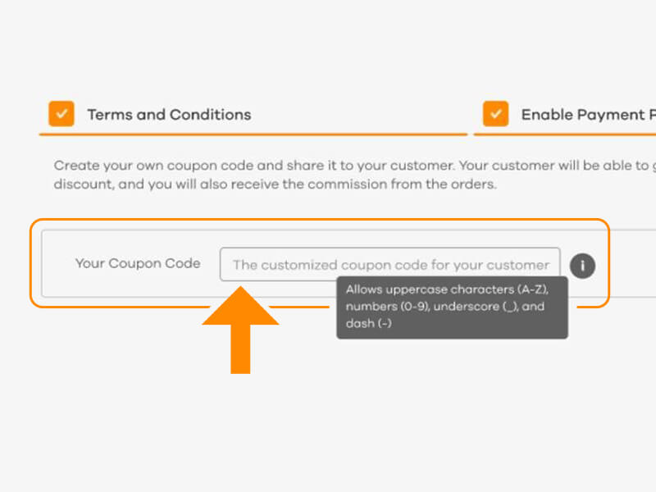Click the info icon beside coupon field
The width and height of the screenshot is (656, 492).
tap(582, 266)
